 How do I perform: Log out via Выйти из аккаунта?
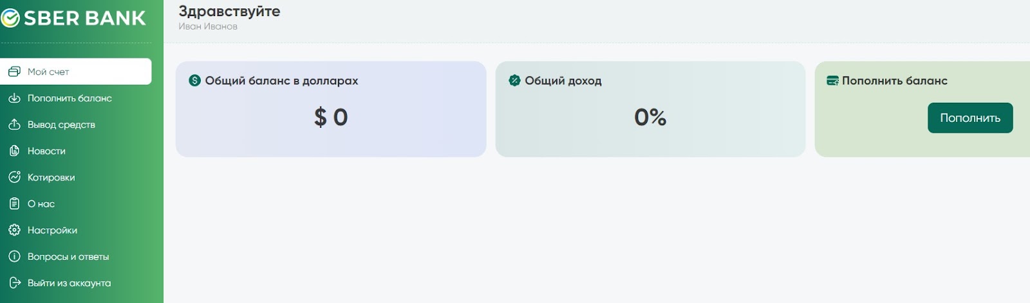[69, 282]
